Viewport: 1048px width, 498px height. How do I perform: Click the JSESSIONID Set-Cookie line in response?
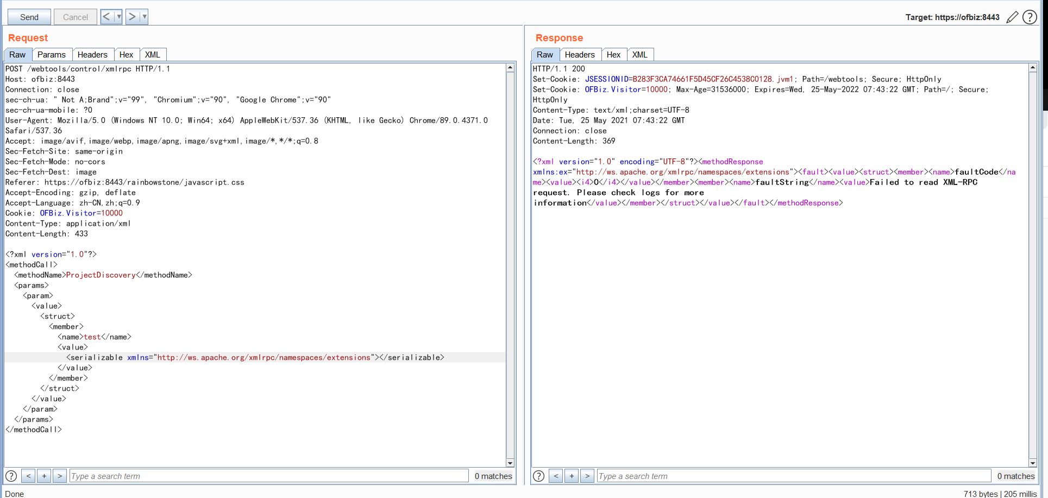click(737, 79)
